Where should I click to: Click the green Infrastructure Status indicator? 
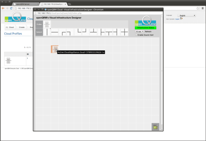coord(146,28)
